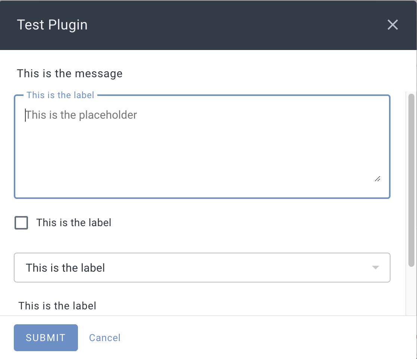Tick the 'This is the label' checkbox
Image resolution: width=417 pixels, height=359 pixels.
pos(21,223)
